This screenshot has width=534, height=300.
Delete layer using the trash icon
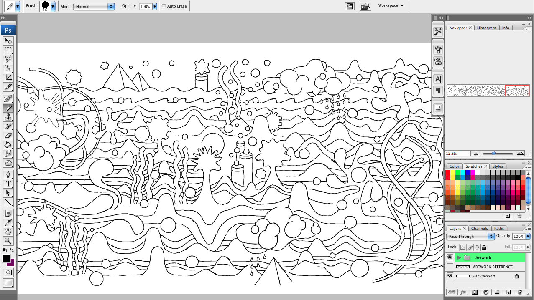pyautogui.click(x=519, y=292)
